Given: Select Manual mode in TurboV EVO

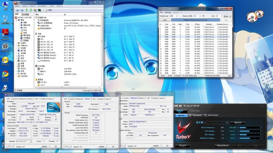Looking at the screenshot, I should click(x=181, y=116).
